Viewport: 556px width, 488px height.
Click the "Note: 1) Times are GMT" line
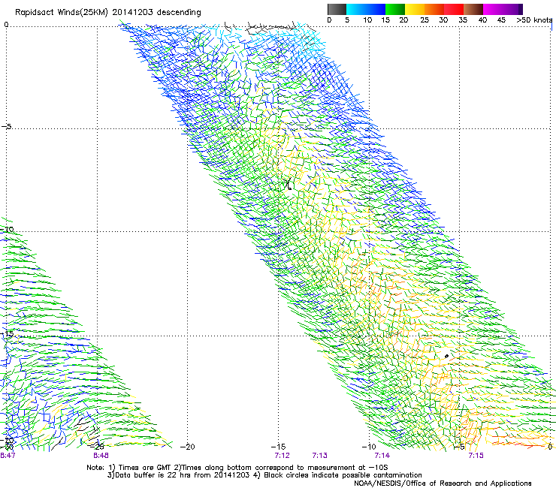[x=237, y=468]
